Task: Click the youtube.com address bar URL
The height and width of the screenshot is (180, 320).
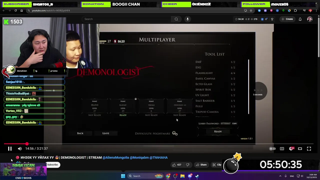Action: (51, 10)
